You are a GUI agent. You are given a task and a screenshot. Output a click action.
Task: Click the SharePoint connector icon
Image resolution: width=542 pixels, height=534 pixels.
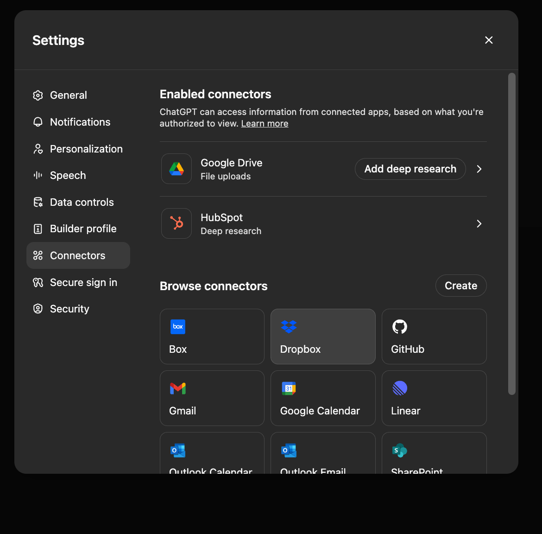click(x=400, y=450)
